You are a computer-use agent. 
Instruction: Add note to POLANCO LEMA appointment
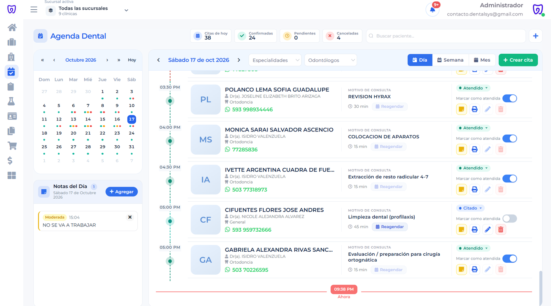461,109
